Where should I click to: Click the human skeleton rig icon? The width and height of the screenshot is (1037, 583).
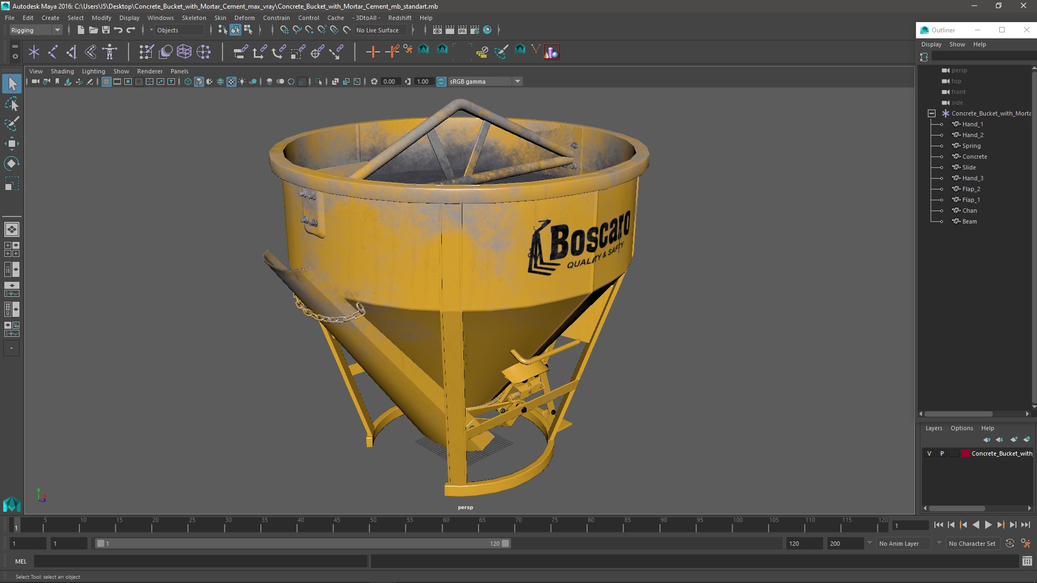(110, 52)
